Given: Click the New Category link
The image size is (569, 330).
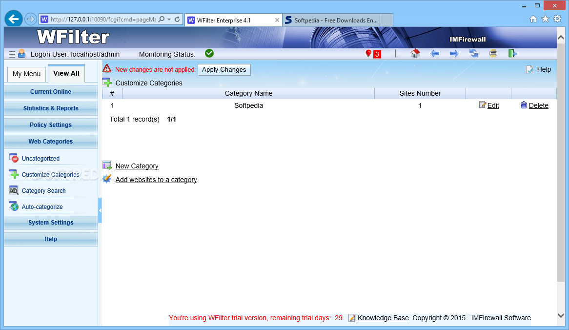Looking at the screenshot, I should (137, 166).
